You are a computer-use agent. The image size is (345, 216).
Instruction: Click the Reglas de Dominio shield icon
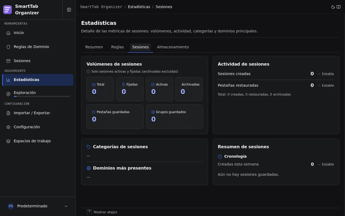coord(8,47)
